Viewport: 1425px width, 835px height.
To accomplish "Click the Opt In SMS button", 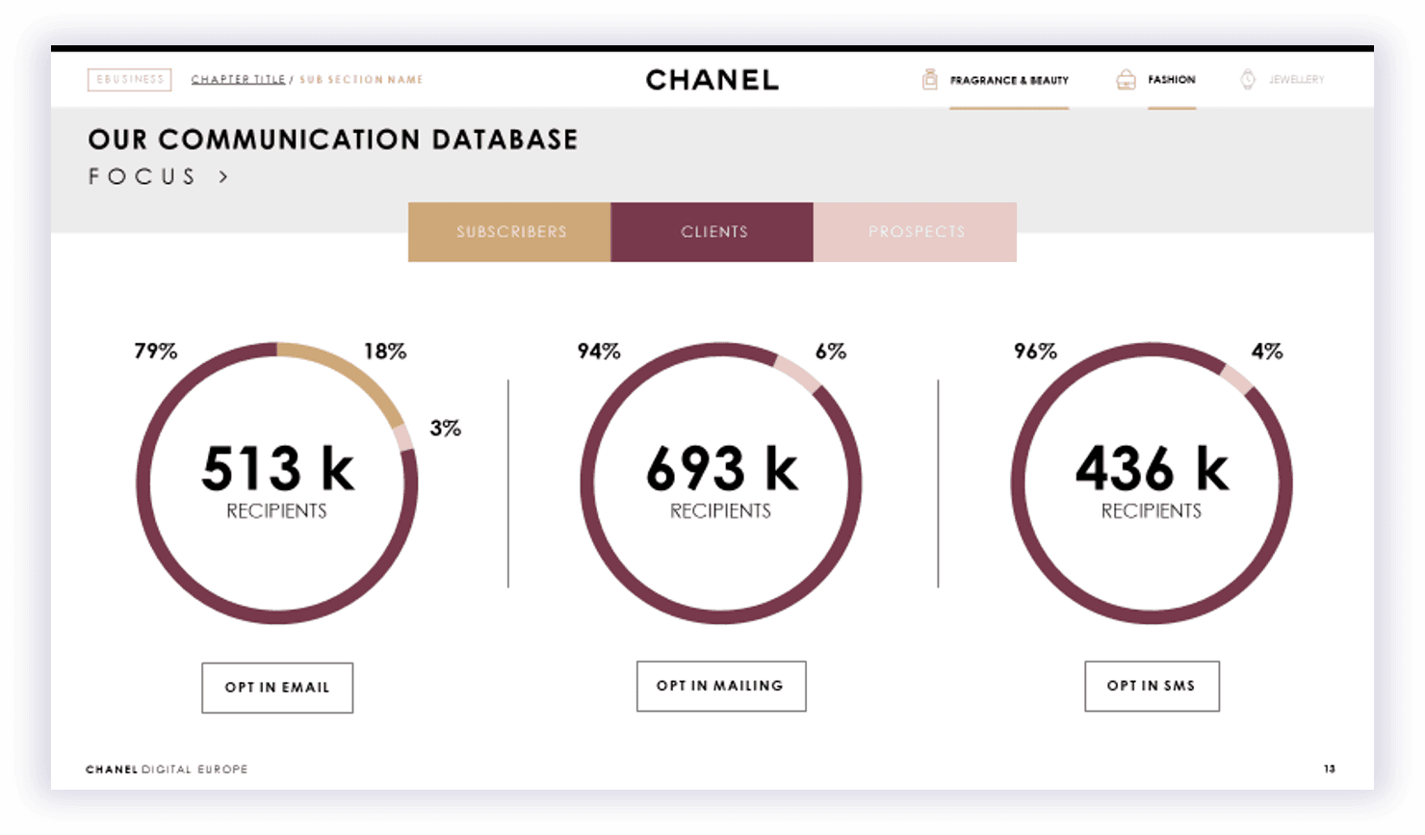I will tap(1152, 686).
